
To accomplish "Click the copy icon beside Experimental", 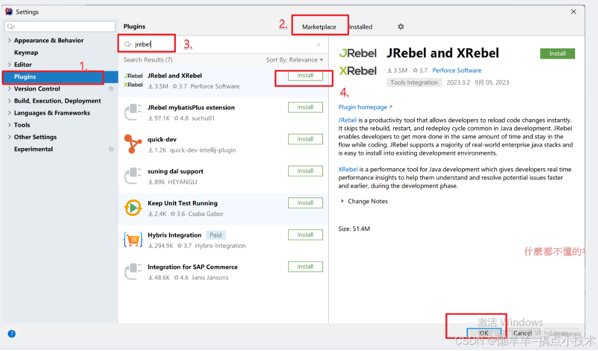I will (x=111, y=149).
